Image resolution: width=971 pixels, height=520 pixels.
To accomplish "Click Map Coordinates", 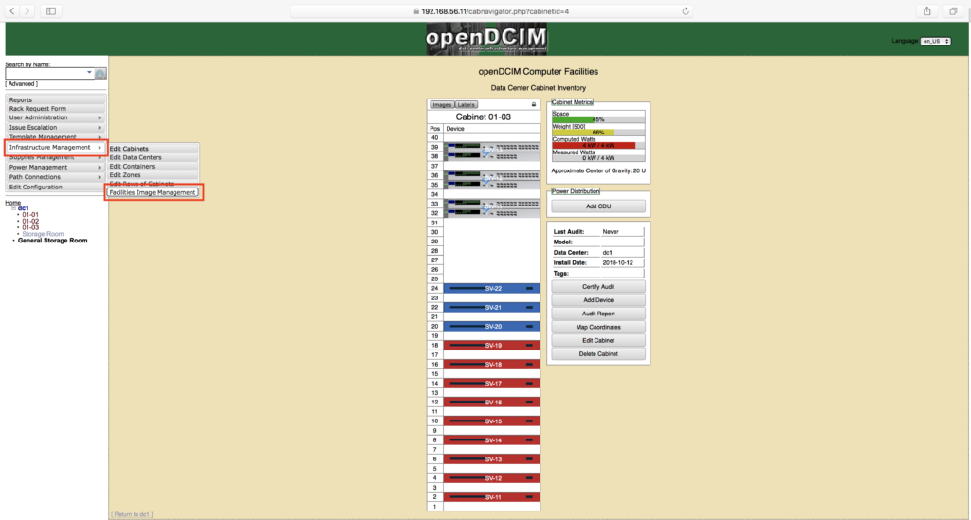I will pyautogui.click(x=598, y=327).
